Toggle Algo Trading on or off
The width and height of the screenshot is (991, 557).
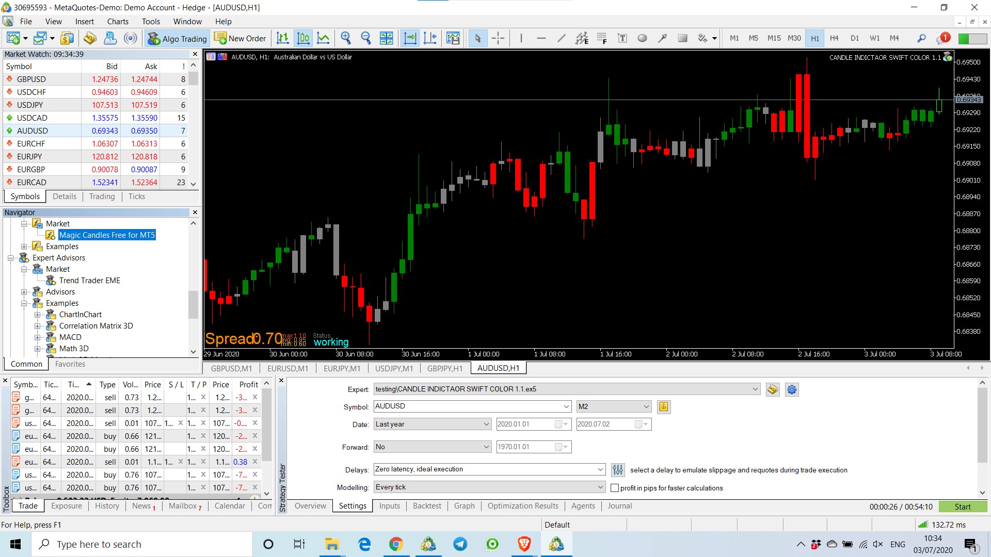(177, 39)
